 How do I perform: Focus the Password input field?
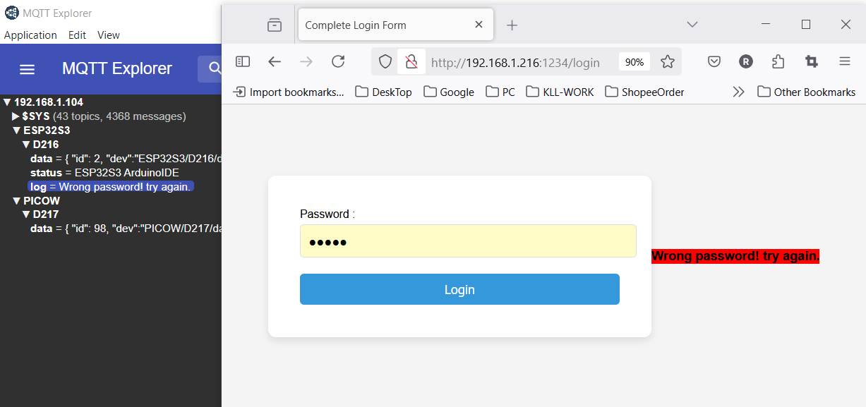tap(468, 241)
